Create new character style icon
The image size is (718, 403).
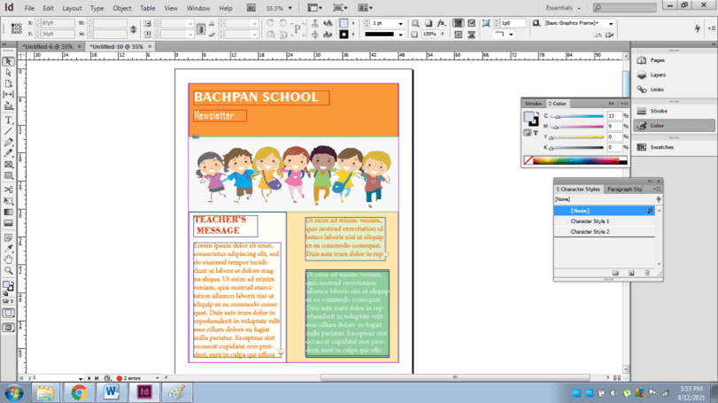pyautogui.click(x=631, y=274)
